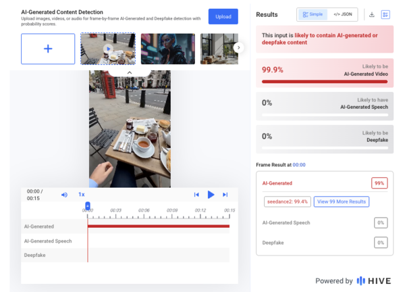Click the plus icon to add media

48,49
